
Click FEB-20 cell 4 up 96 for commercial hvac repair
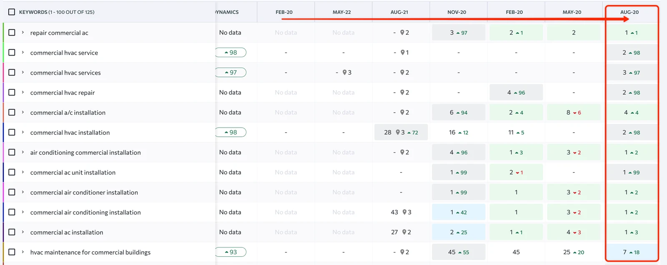tap(516, 92)
